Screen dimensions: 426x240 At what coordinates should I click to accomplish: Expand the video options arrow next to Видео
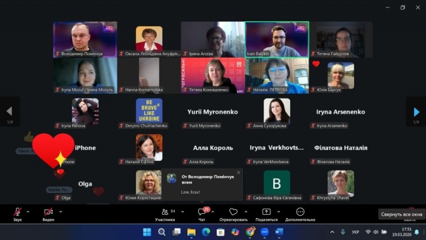[61, 211]
